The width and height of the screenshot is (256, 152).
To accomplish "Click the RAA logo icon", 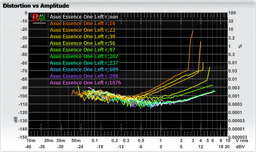I will (x=39, y=18).
